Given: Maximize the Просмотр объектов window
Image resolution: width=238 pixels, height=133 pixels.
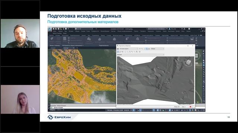Looking at the screenshot, I should [188, 46].
